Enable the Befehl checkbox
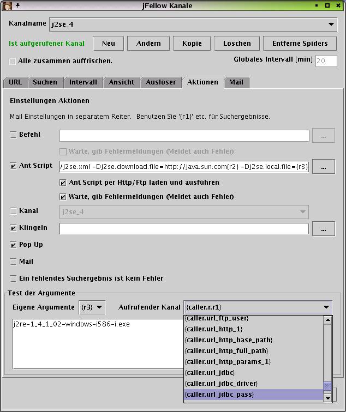 click(14, 135)
